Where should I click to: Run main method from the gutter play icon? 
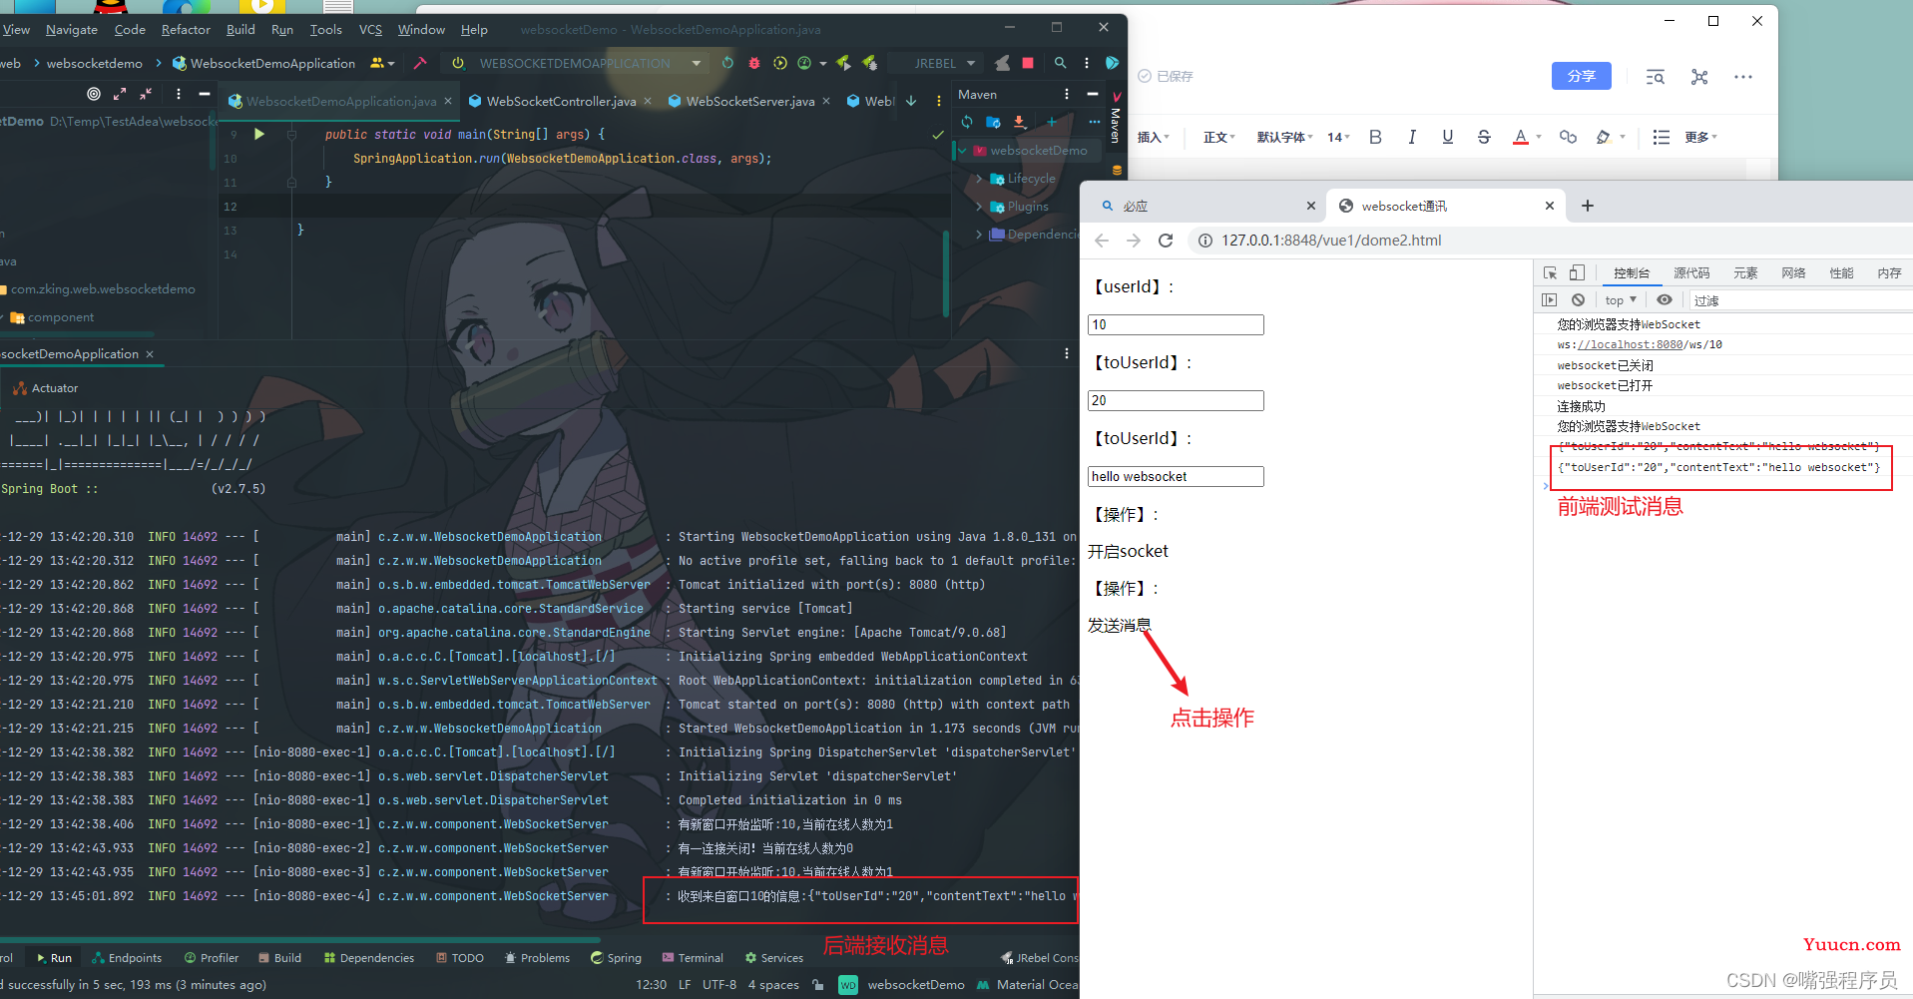(259, 134)
